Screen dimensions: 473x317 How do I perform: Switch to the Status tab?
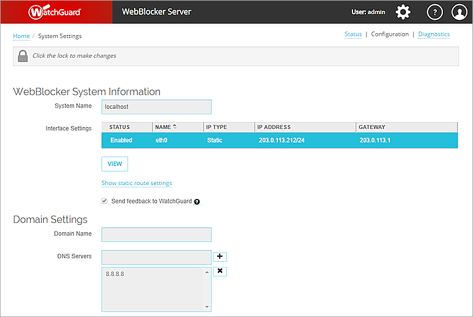(x=353, y=34)
